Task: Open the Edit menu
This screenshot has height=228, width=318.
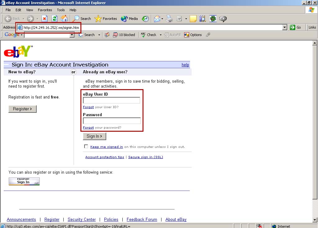Action: pos(18,10)
